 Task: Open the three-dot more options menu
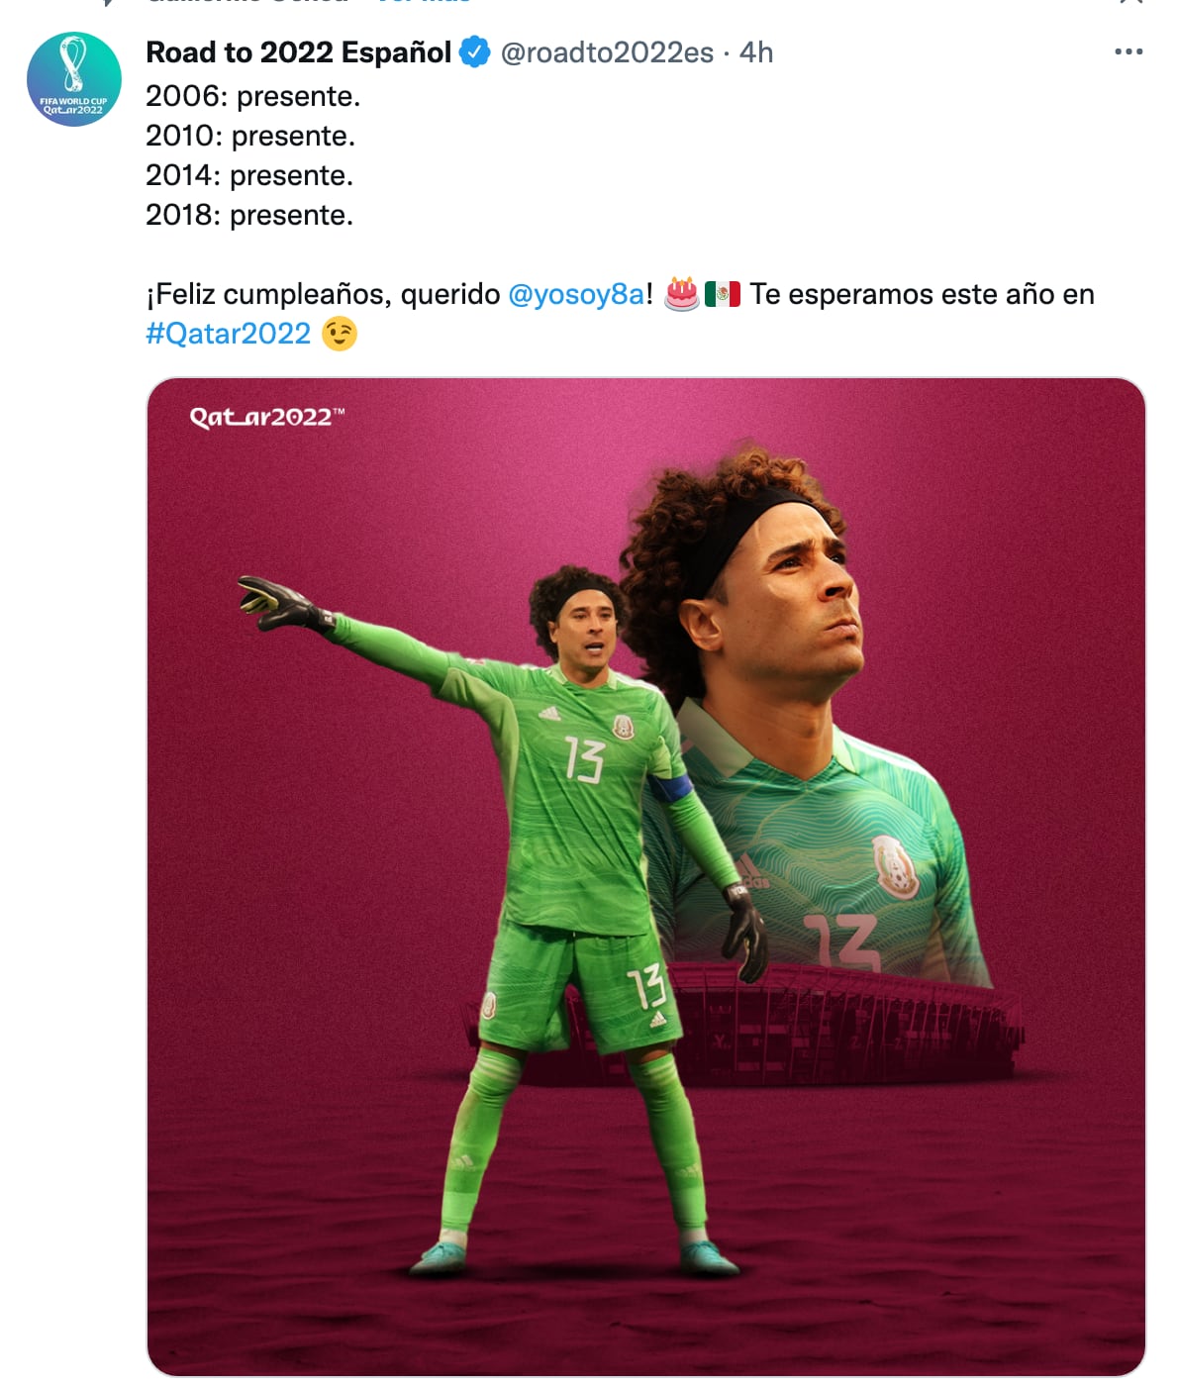[1129, 51]
